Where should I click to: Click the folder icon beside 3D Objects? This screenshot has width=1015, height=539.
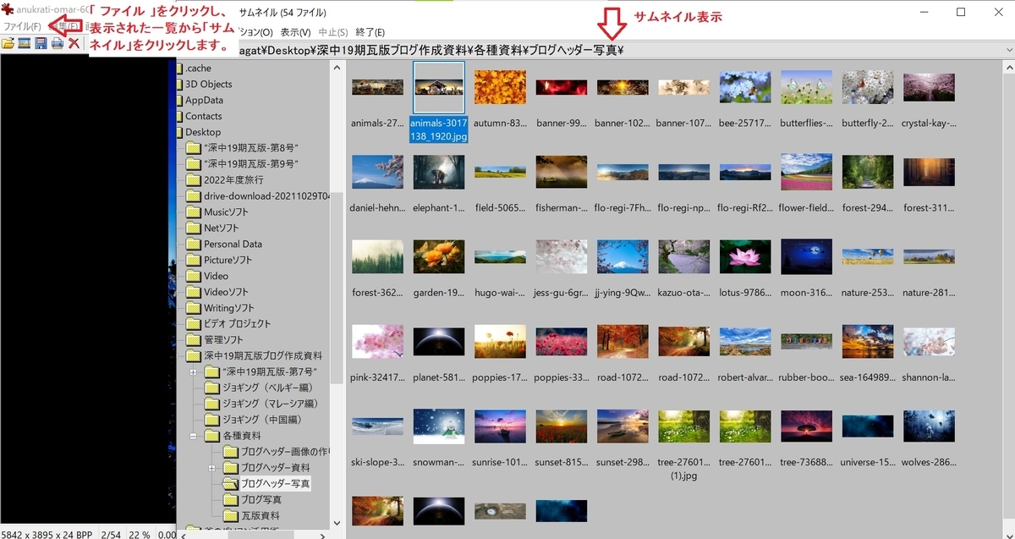[x=179, y=84]
